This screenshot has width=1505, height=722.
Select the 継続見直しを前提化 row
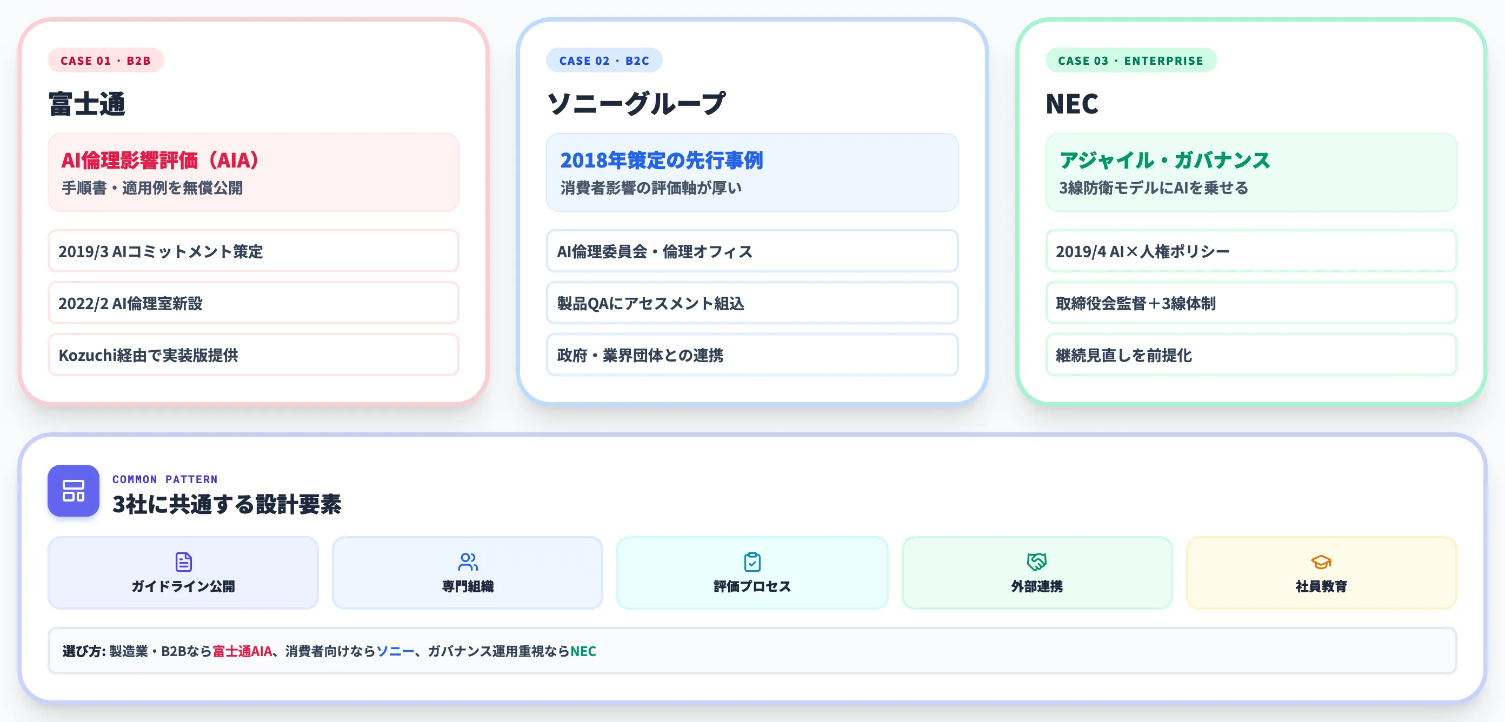click(x=1251, y=355)
